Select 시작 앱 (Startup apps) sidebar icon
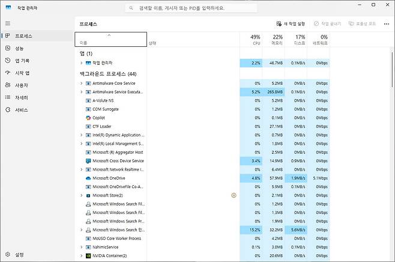The height and width of the screenshot is (262, 395). click(x=8, y=73)
